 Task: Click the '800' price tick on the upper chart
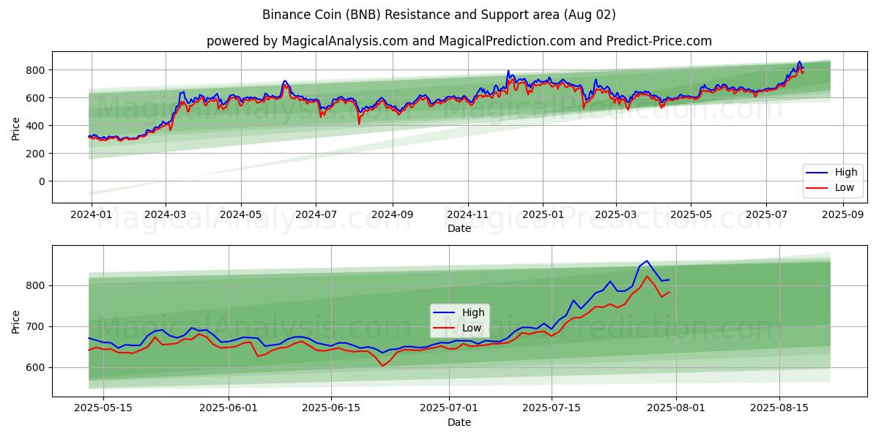coord(37,70)
